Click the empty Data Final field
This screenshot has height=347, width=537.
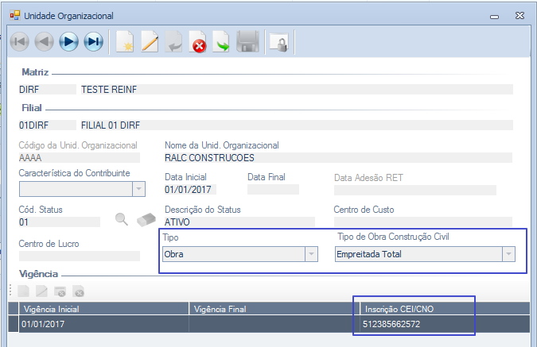point(273,190)
